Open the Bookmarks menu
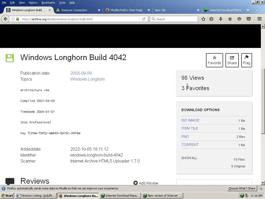The width and height of the screenshot is (265, 199). coord(48,3)
